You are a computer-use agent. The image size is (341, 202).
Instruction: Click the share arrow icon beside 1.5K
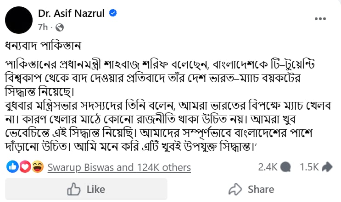[x=327, y=167]
